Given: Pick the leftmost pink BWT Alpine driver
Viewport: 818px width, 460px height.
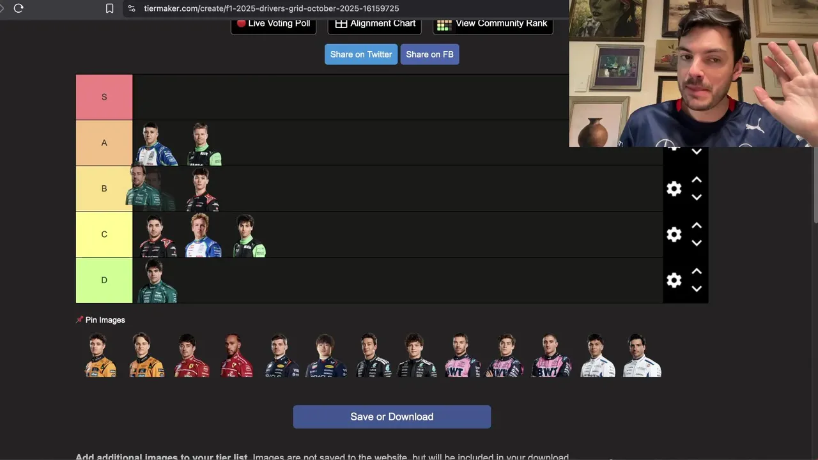Looking at the screenshot, I should [463, 355].
